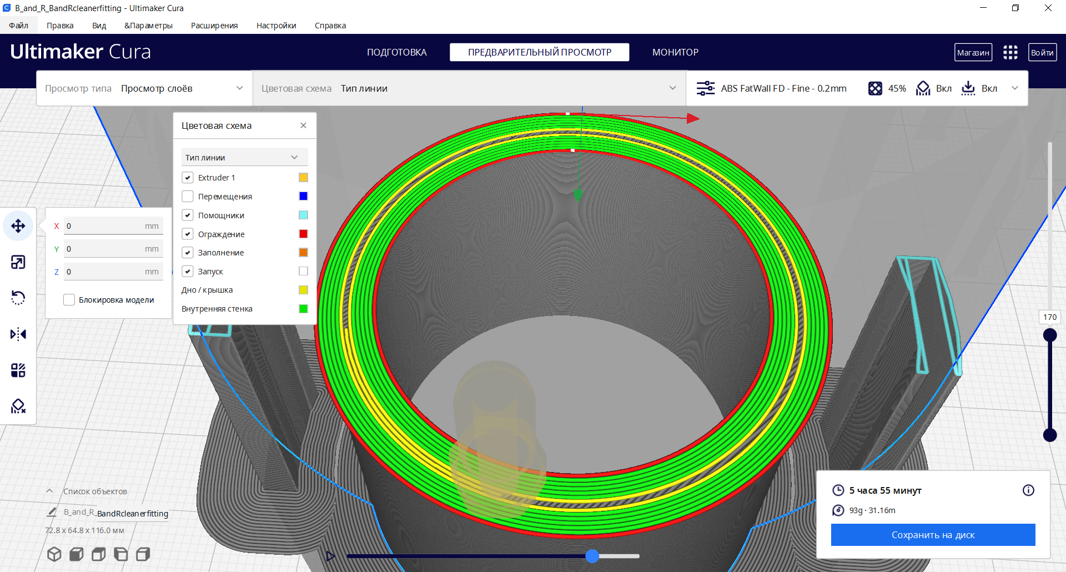Open the apps grid icon
1066x572 pixels.
(1010, 52)
